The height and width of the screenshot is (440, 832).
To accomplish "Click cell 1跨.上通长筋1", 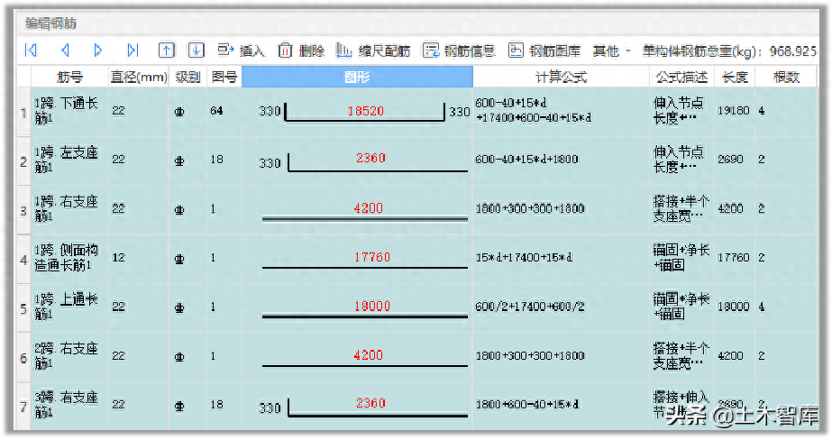I will pos(70,307).
